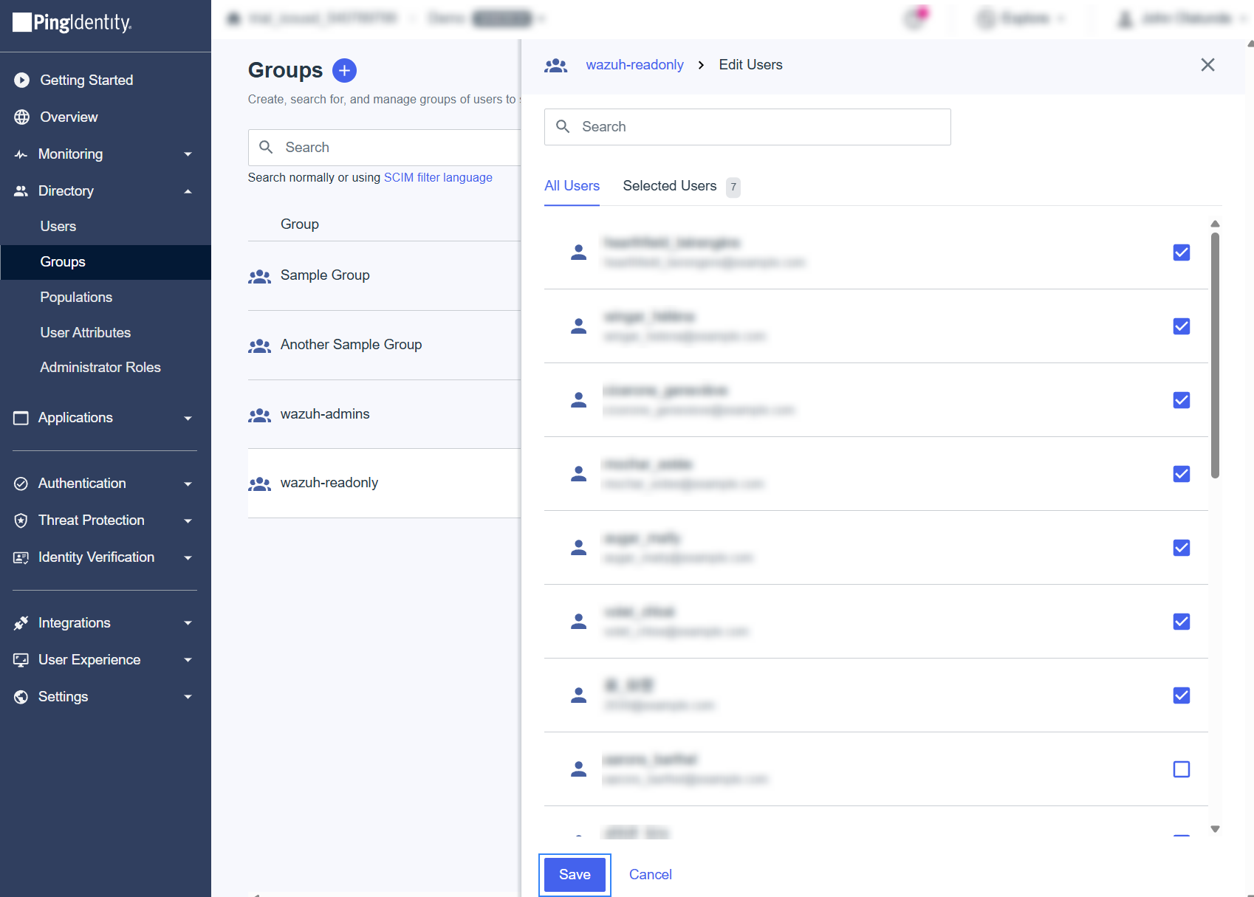Open Populations in the Directory menu
The image size is (1254, 897).
click(x=76, y=297)
